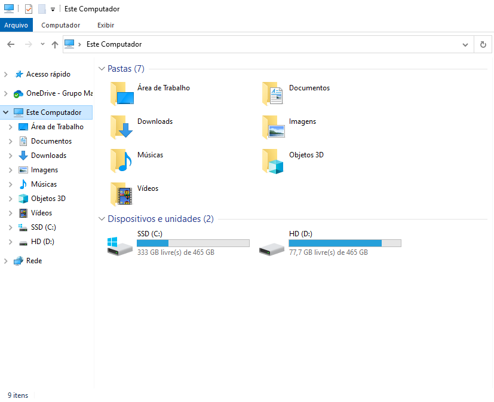Screen dimensions: 494x402
Task: Click the Pastas (7) group header
Action: tap(126, 68)
